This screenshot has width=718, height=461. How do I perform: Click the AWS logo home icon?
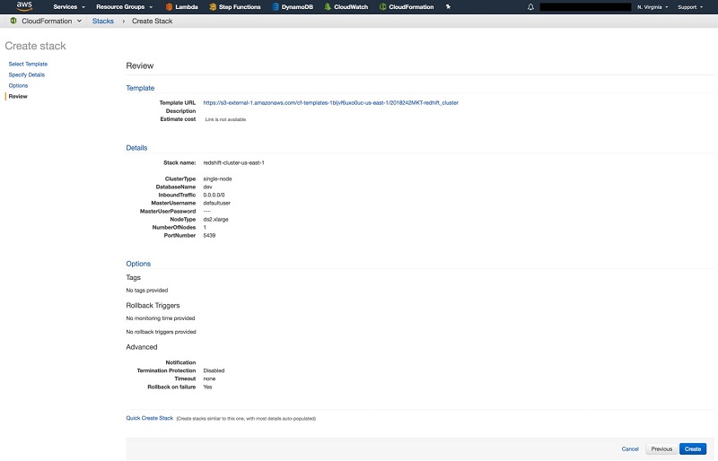pyautogui.click(x=24, y=6)
